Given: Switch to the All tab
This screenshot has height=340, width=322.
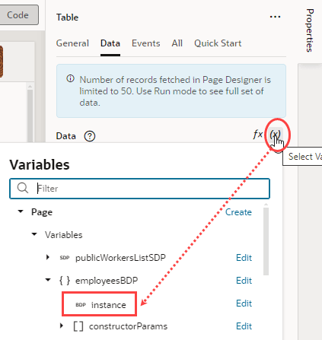Looking at the screenshot, I should tap(177, 43).
